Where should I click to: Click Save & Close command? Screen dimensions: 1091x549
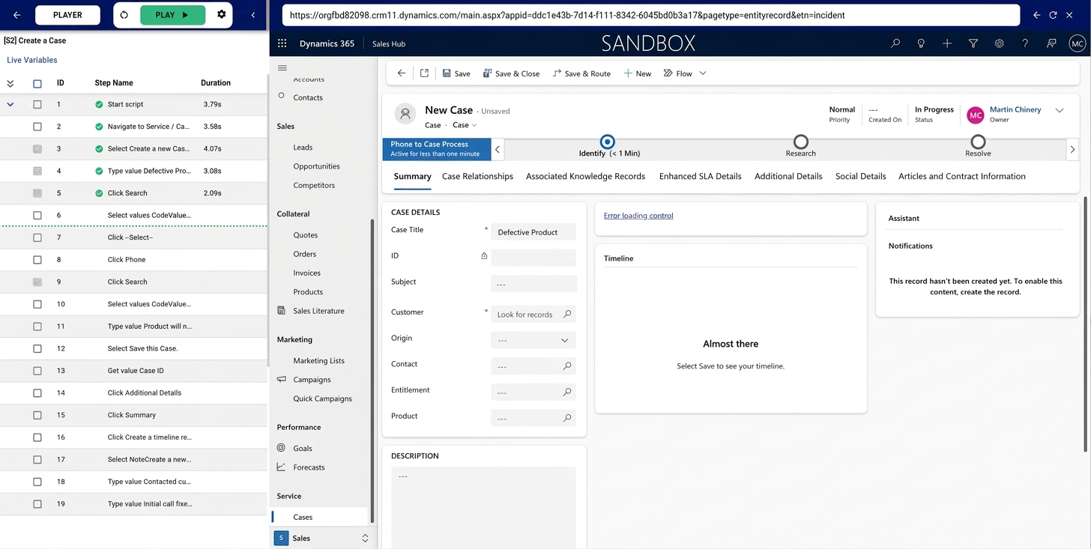[x=511, y=73]
